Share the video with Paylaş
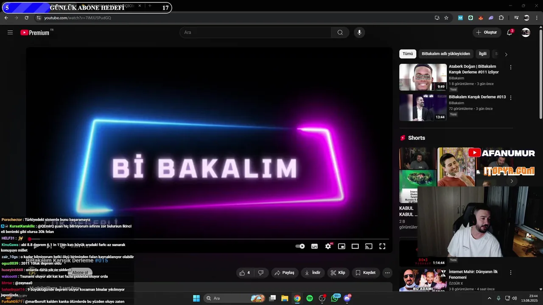Screen dimensions: 543x305 click(284, 273)
